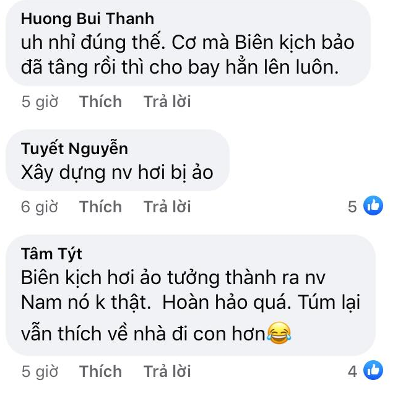The width and height of the screenshot is (398, 393).
Task: Select the comment bubble starting 'Biên kịch hơi ảo tưởng'
Action: (x=191, y=295)
